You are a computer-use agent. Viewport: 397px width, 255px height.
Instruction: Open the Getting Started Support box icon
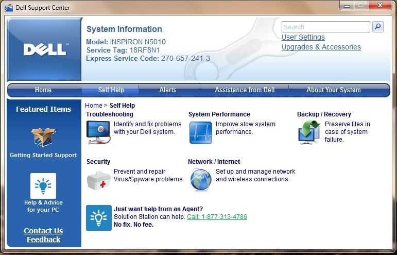click(x=44, y=137)
